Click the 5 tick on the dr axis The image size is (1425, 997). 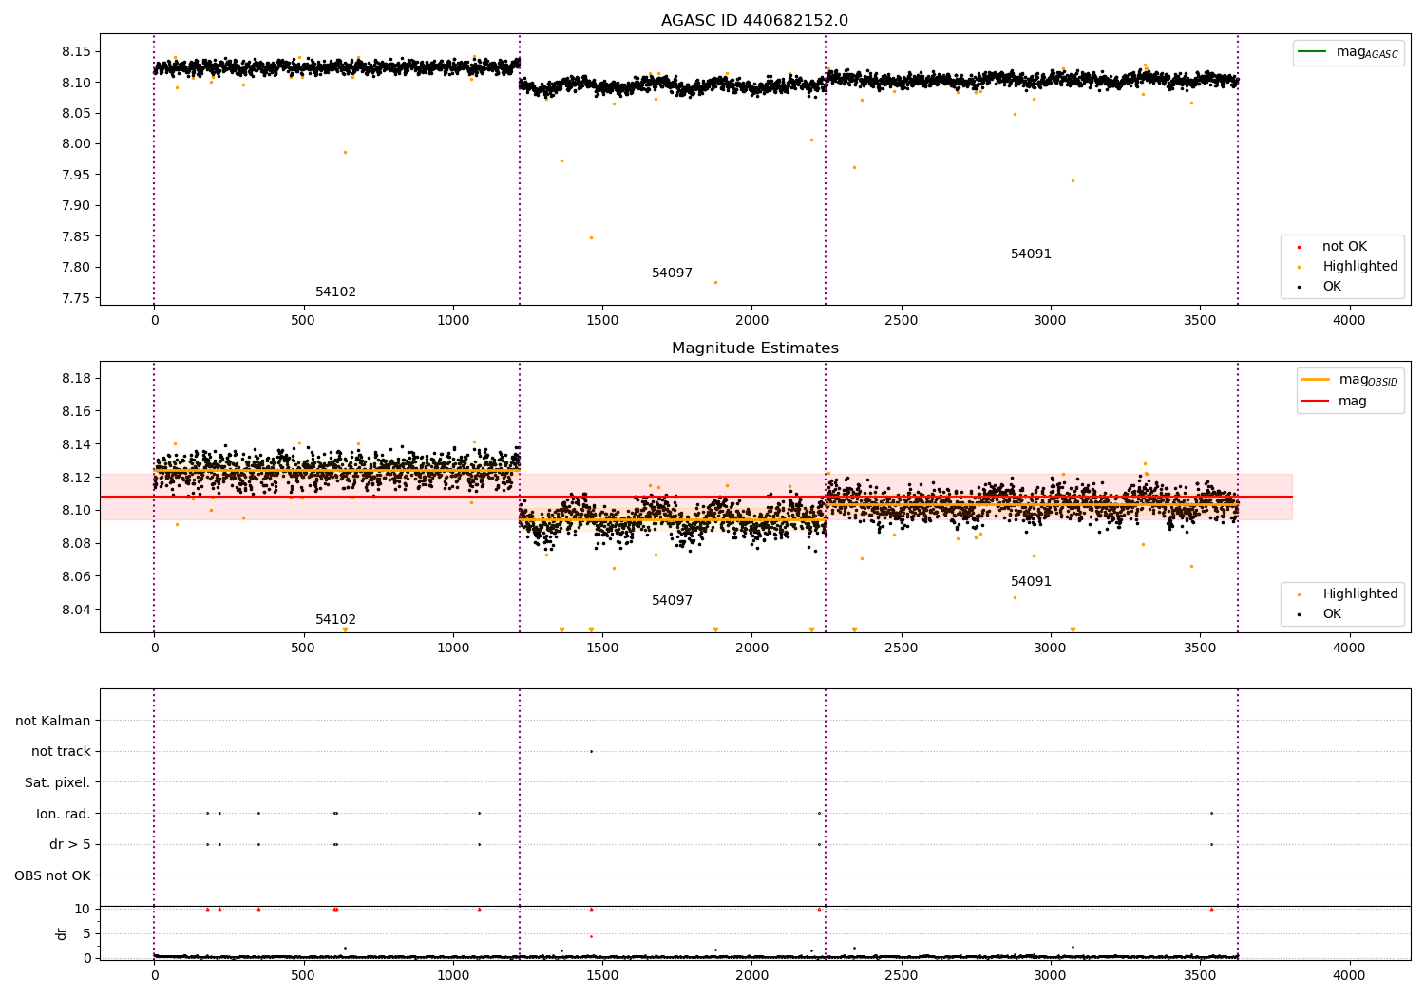[x=87, y=933]
